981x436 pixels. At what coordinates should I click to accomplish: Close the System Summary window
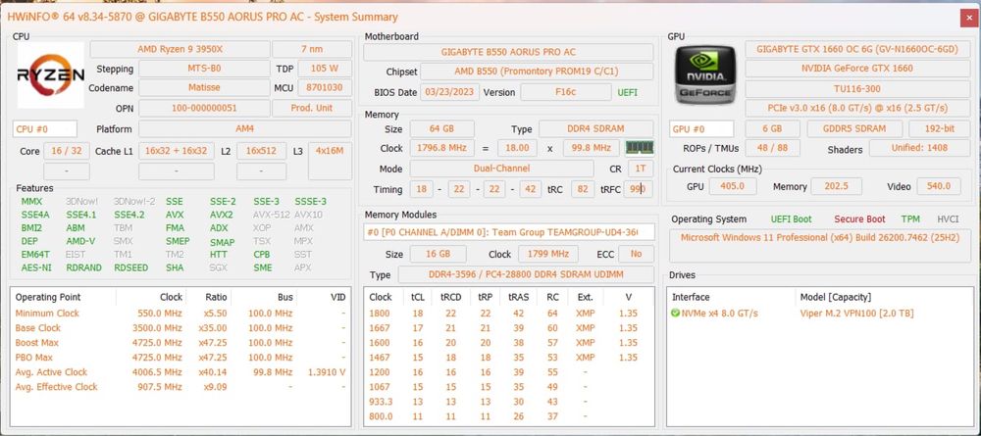tap(968, 18)
